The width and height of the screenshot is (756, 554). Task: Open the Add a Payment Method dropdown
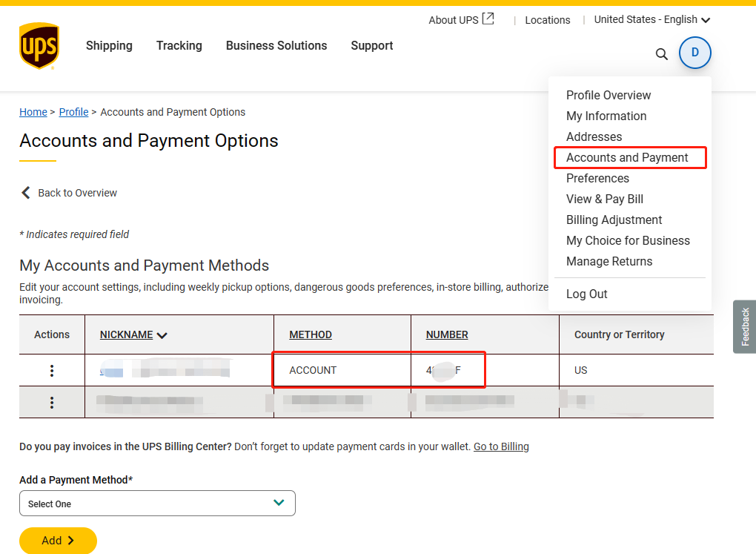tap(157, 504)
